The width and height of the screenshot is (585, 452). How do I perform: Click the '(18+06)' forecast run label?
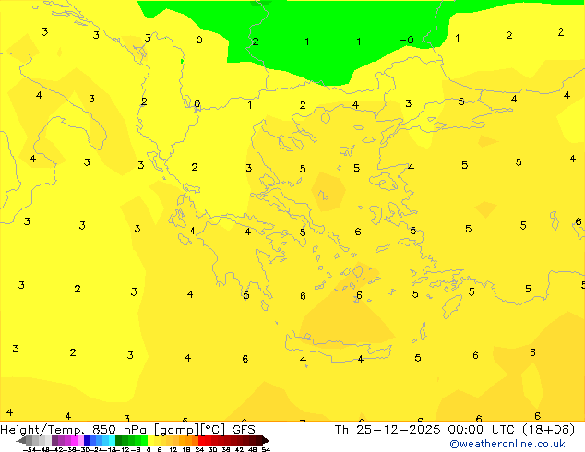pyautogui.click(x=548, y=430)
